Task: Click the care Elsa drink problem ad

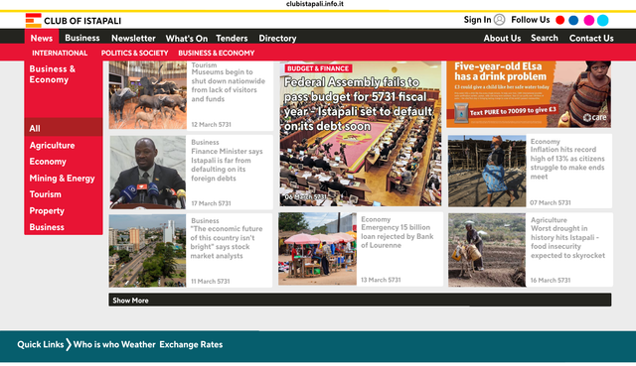Action: (x=529, y=94)
